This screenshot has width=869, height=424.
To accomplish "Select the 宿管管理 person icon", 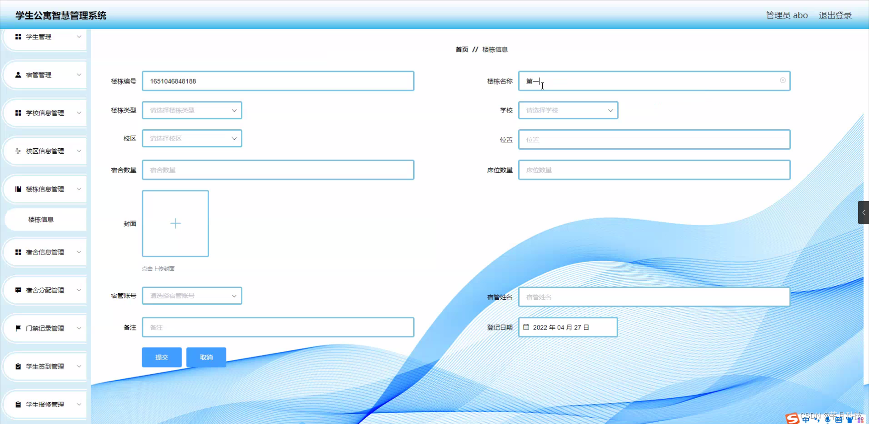I will [x=18, y=75].
